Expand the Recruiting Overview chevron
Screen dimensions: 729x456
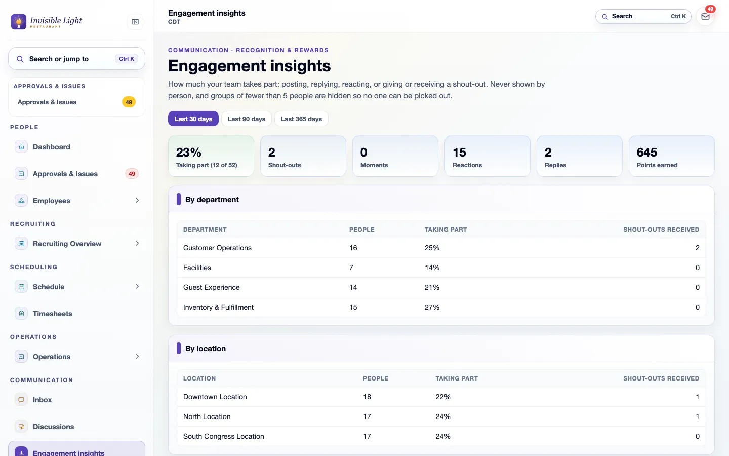tap(137, 244)
